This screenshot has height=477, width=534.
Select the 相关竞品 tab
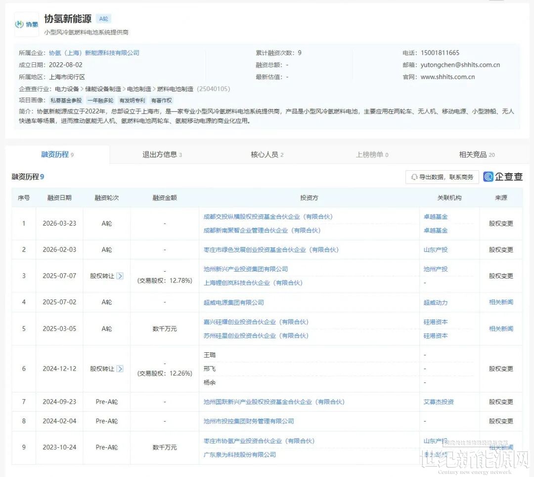pyautogui.click(x=476, y=154)
